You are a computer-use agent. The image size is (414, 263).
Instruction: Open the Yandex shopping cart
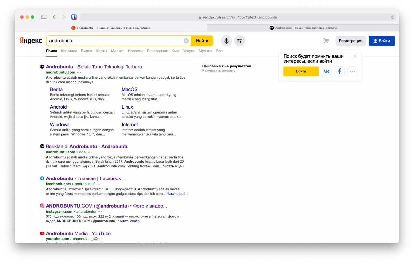tap(326, 41)
